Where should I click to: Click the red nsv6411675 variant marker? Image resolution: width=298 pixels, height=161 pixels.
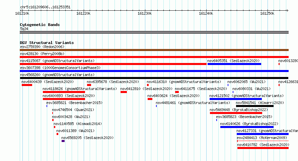click(x=177, y=92)
